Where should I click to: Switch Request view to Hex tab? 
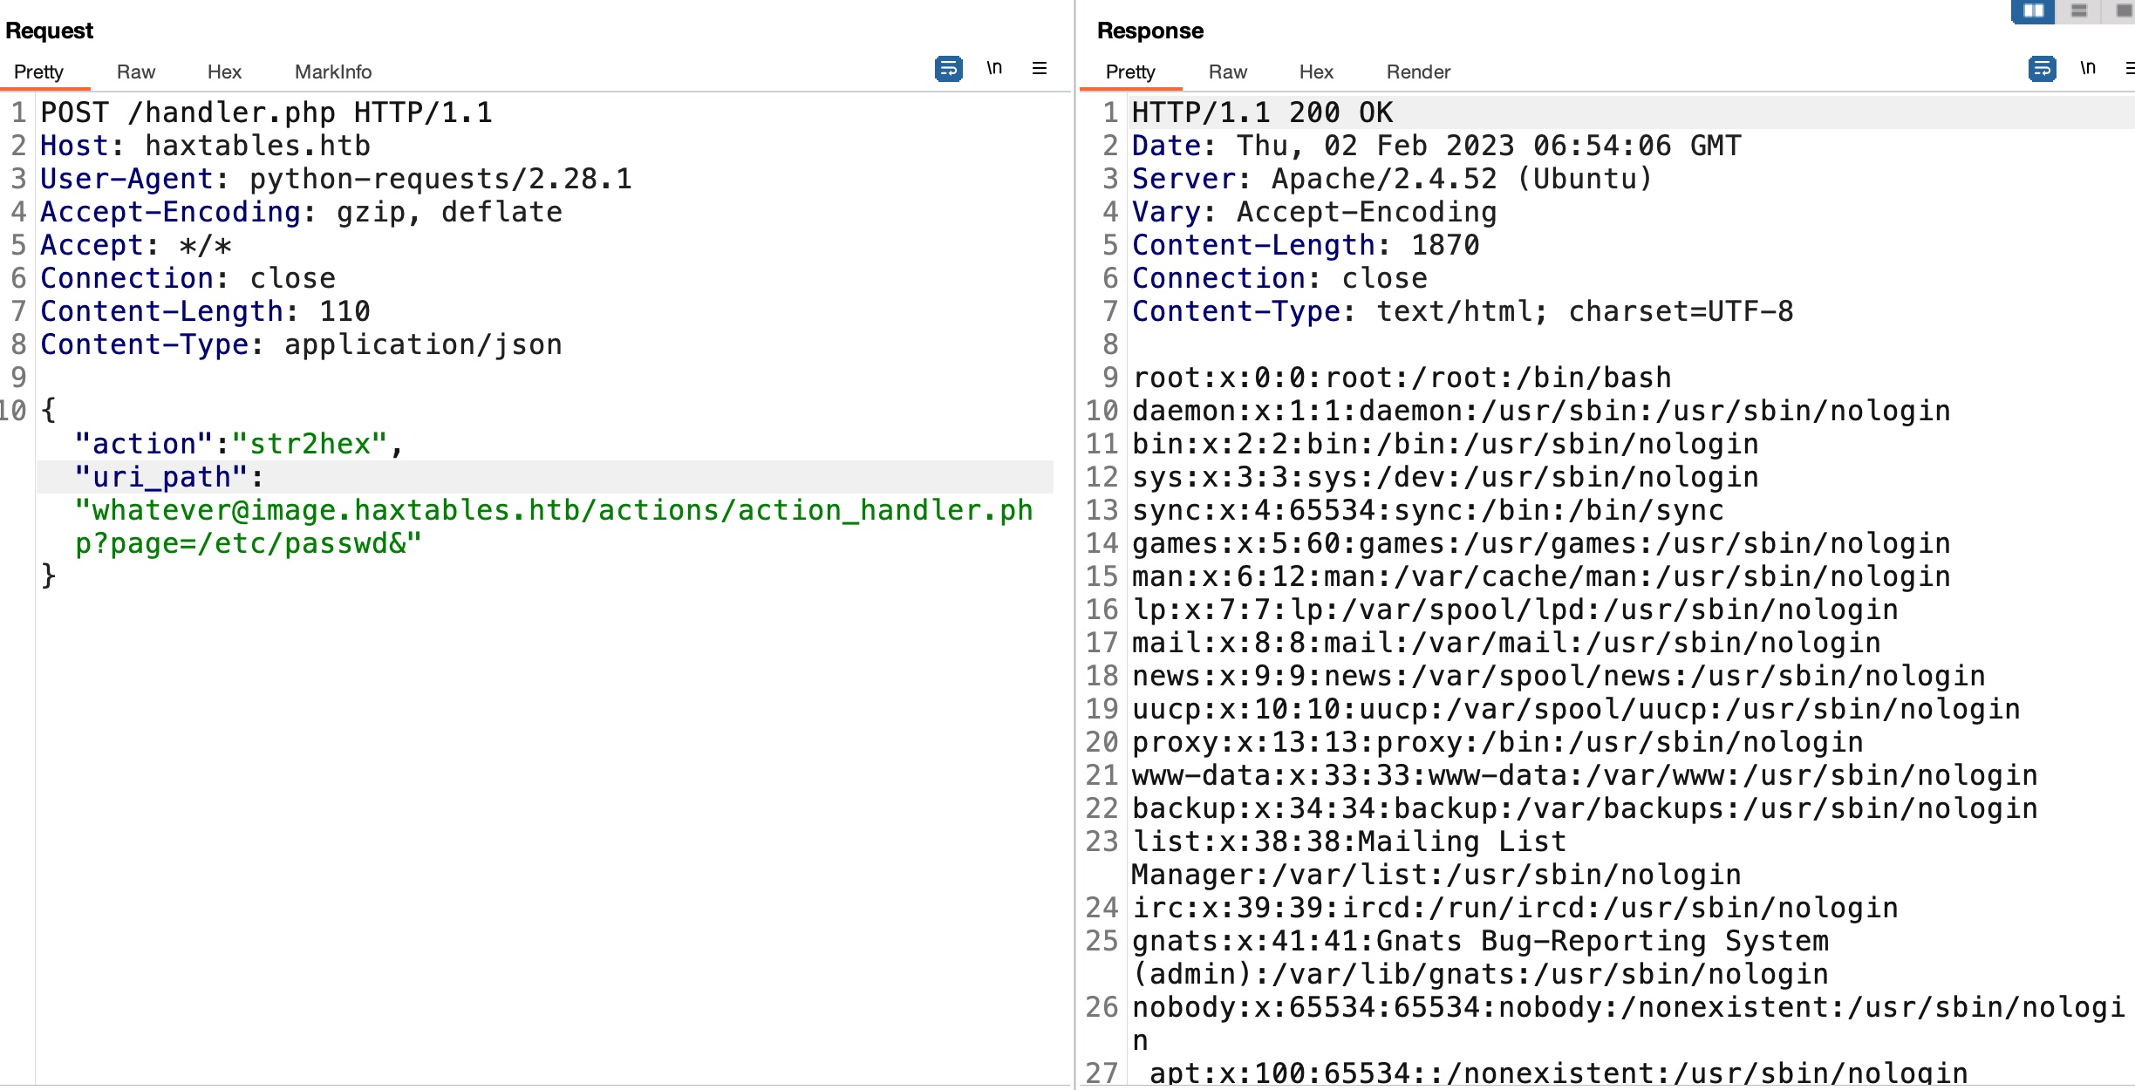coord(224,72)
